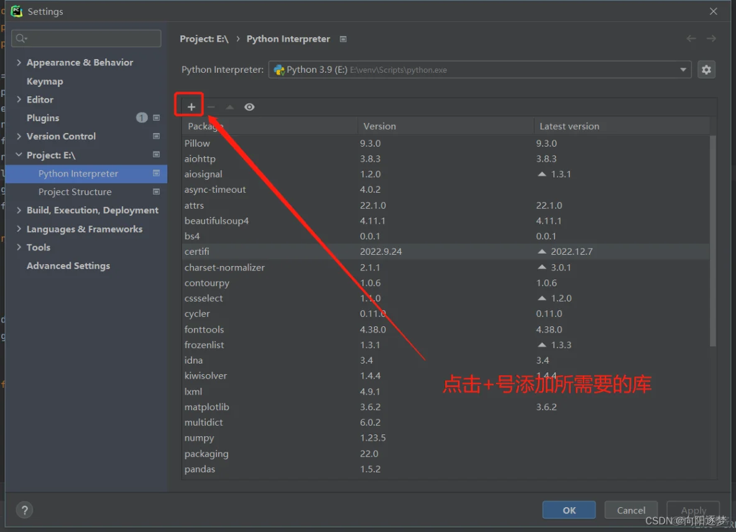The width and height of the screenshot is (736, 532).
Task: Click the forward navigation arrow
Action: tap(711, 39)
